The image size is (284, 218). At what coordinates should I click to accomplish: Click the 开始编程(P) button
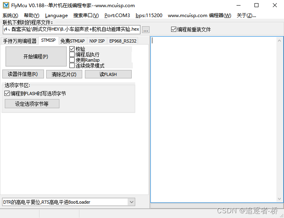tap(36, 56)
